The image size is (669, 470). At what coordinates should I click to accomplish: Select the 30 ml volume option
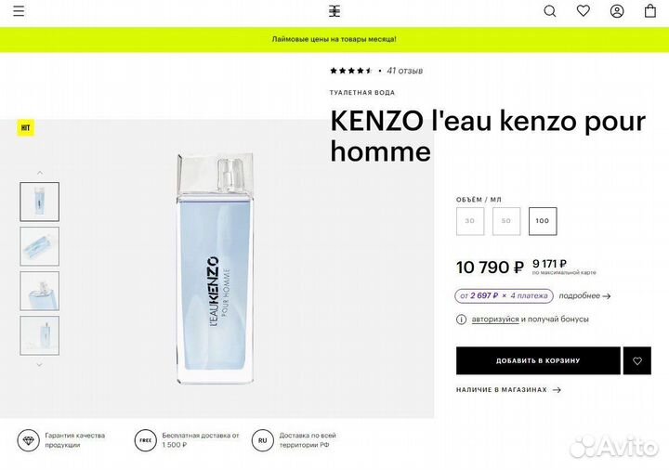pyautogui.click(x=470, y=221)
